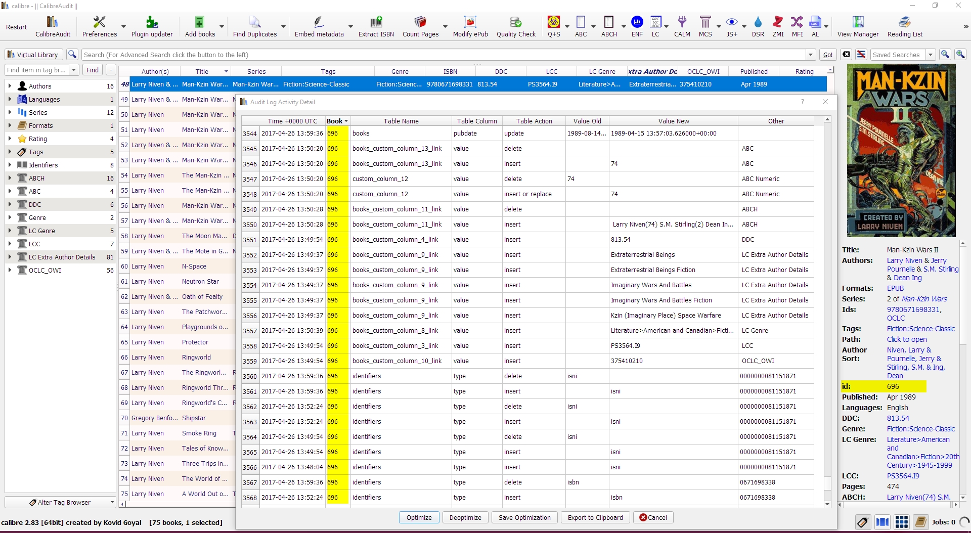Sort book list by Published column
Screen dimensions: 971x533
pos(754,71)
